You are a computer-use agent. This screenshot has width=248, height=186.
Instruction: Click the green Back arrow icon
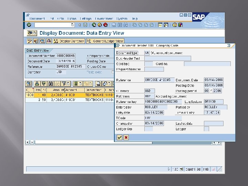94,25
